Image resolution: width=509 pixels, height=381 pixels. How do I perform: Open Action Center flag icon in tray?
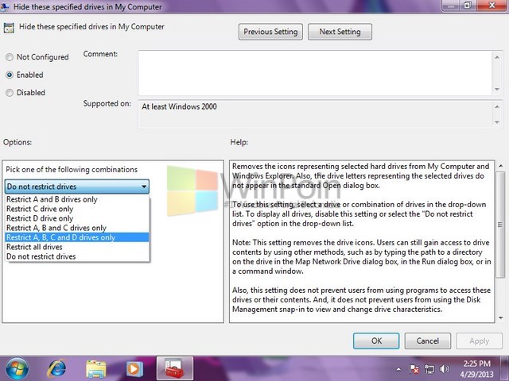[414, 369]
